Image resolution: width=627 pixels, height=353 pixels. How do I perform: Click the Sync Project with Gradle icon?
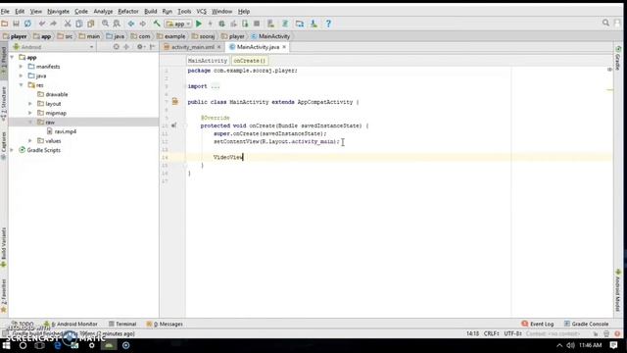[285, 24]
